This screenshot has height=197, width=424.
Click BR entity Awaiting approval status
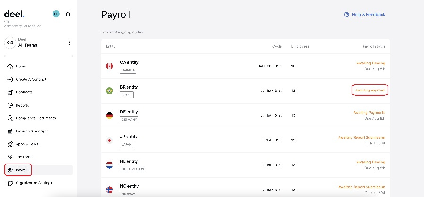(x=370, y=90)
